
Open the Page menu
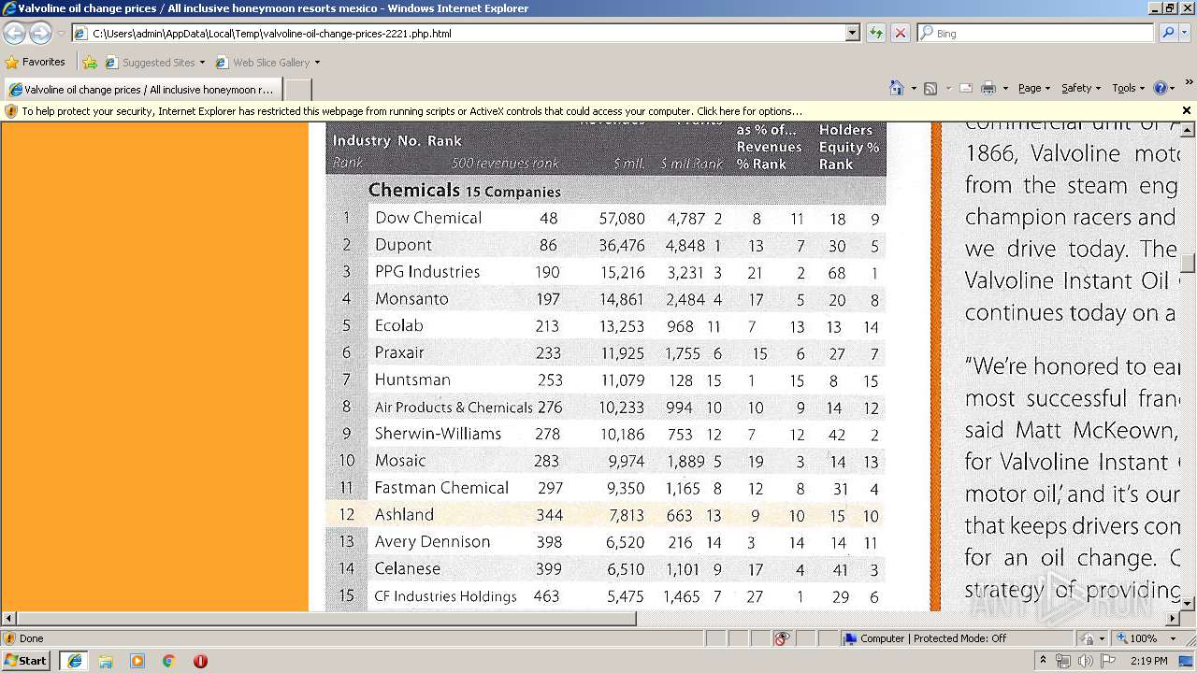(1033, 88)
